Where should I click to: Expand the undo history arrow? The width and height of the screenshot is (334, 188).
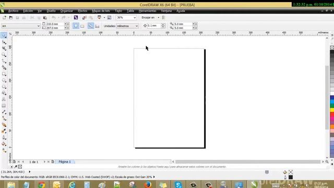(58, 17)
